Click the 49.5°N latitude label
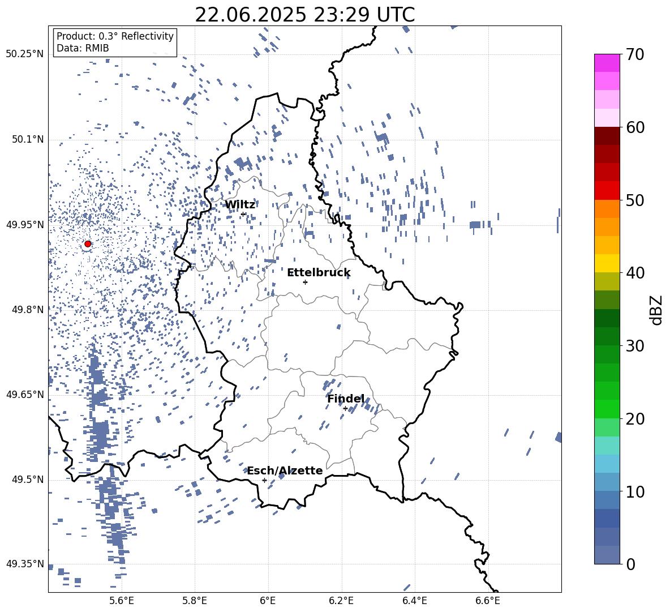This screenshot has height=612, width=670. (x=28, y=480)
